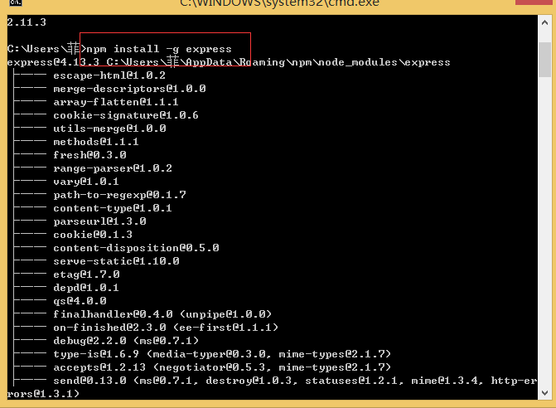Click the accepts@1.2.13 line

(x=222, y=367)
